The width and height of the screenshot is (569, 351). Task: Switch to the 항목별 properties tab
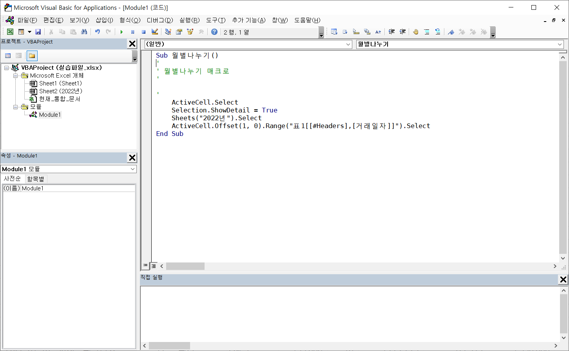click(x=36, y=179)
